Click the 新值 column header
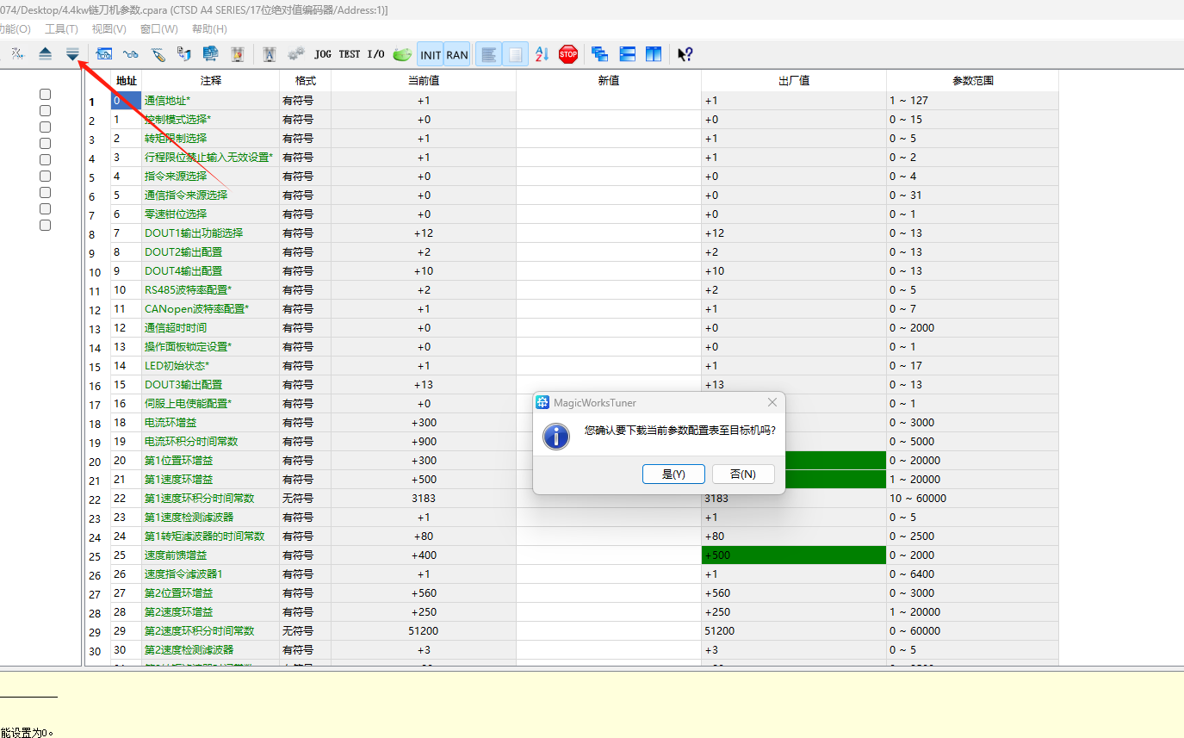1184x738 pixels. pos(609,80)
